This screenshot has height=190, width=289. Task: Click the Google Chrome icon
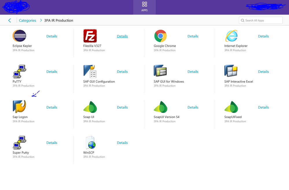[x=160, y=36]
